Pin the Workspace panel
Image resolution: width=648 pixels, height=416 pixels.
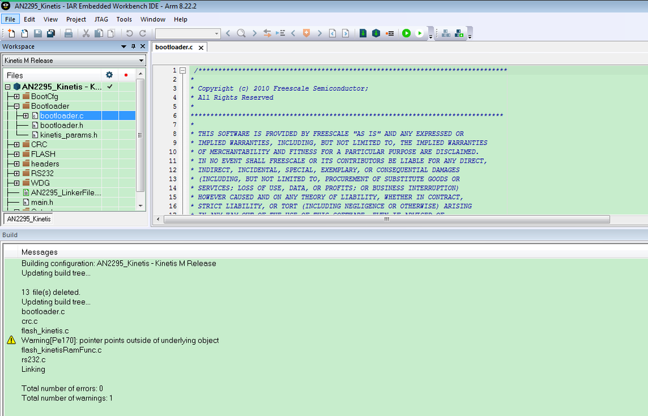133,47
